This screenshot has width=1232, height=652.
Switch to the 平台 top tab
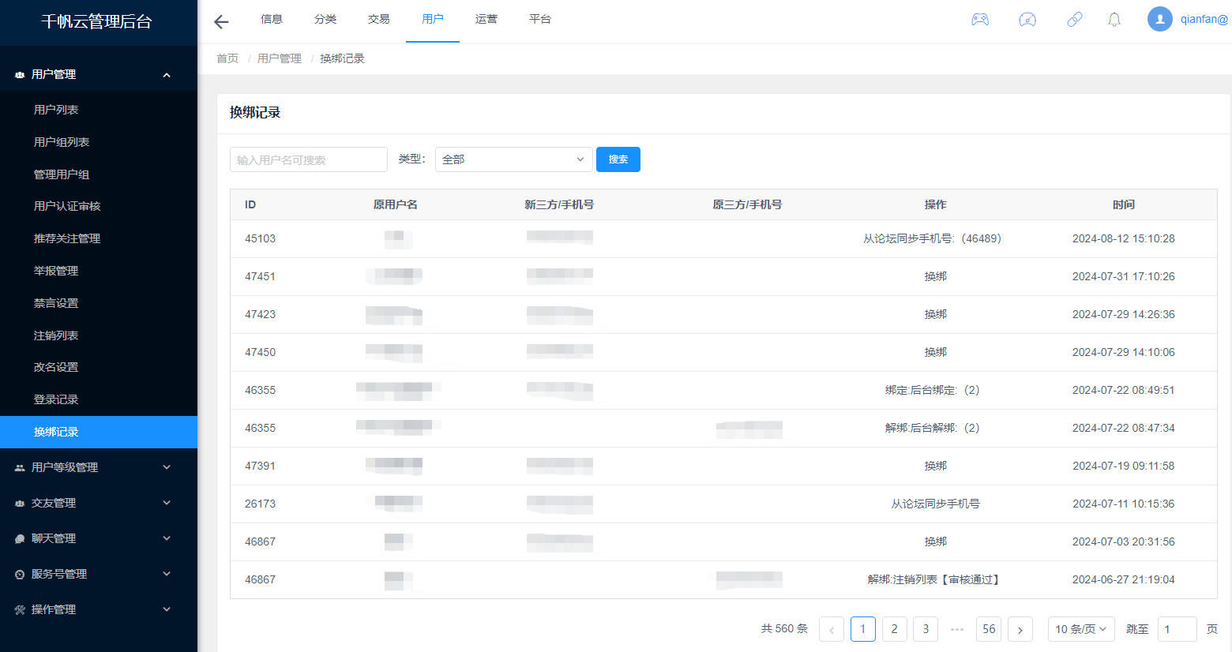[x=540, y=19]
